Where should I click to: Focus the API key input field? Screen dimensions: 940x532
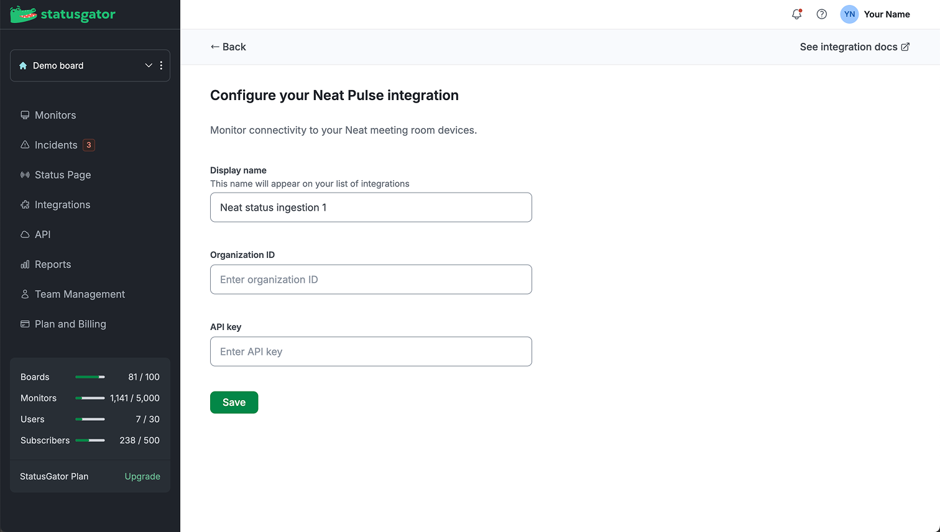[x=371, y=351]
